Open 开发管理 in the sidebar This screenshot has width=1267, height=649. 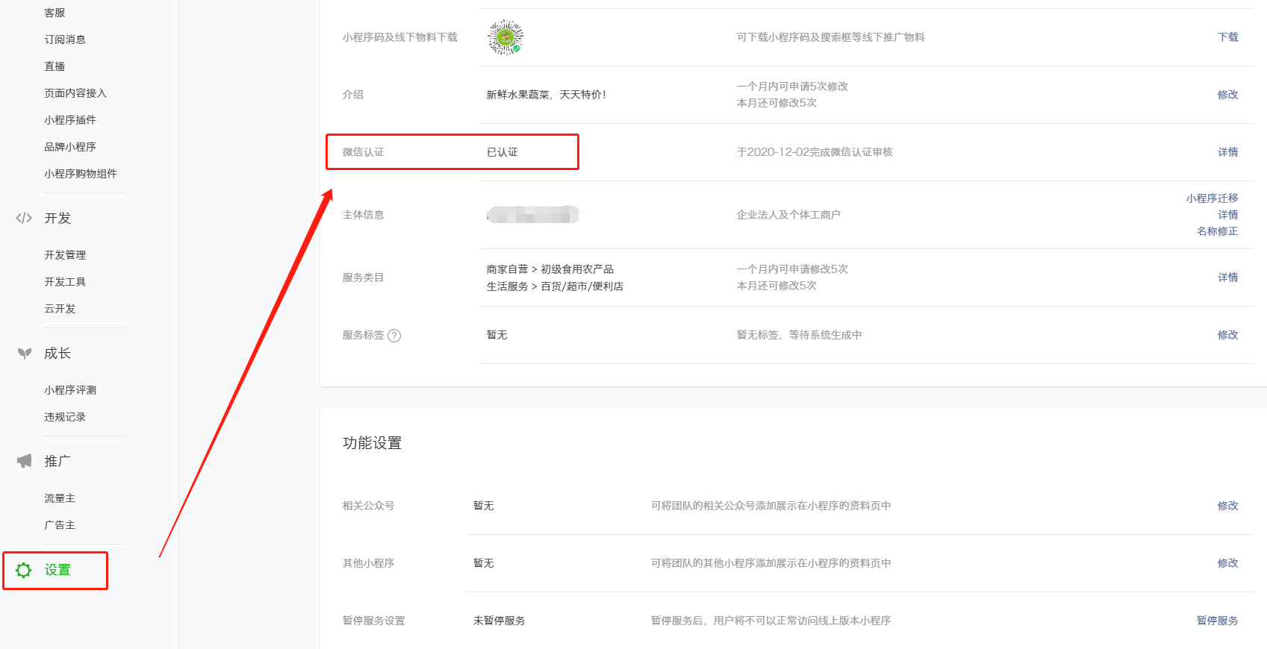[65, 255]
